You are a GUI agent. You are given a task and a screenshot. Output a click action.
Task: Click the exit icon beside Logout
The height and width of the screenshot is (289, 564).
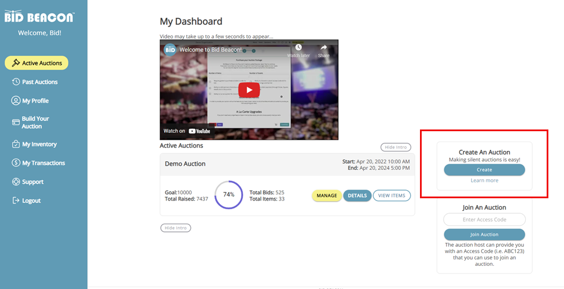tap(16, 200)
